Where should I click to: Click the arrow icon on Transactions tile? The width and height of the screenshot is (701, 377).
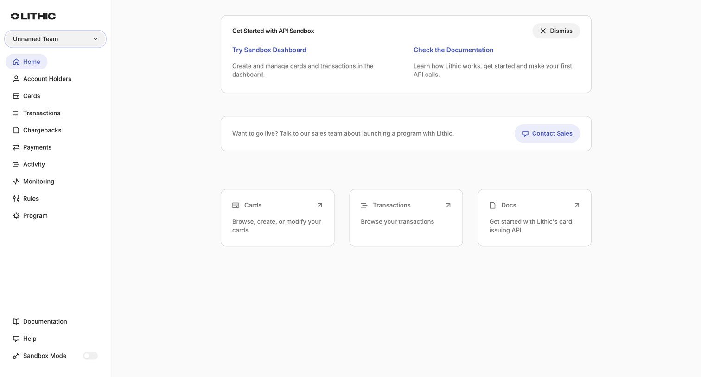[448, 205]
